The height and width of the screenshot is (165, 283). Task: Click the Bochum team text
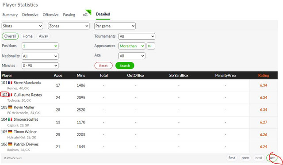point(13,150)
